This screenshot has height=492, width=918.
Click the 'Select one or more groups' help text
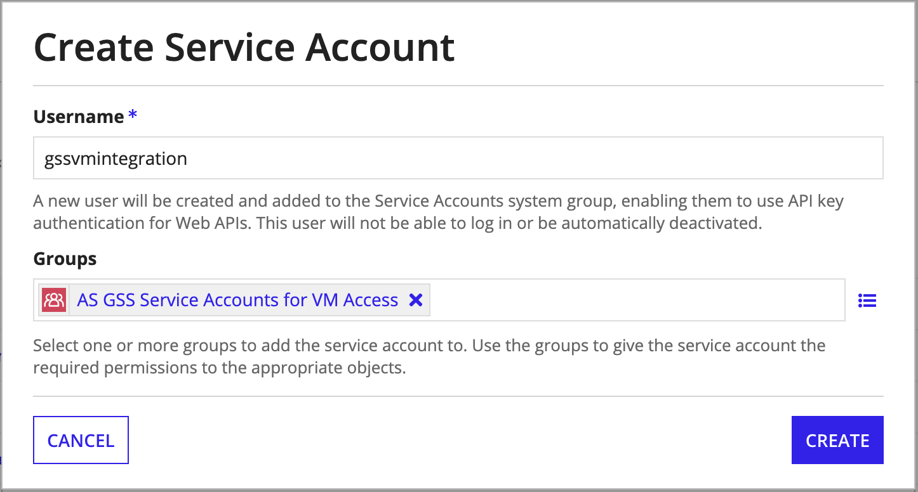click(429, 357)
